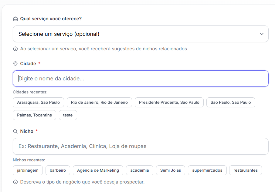Select São Paulo, São Paulo city chip
This screenshot has width=275, height=192.
pos(231,103)
